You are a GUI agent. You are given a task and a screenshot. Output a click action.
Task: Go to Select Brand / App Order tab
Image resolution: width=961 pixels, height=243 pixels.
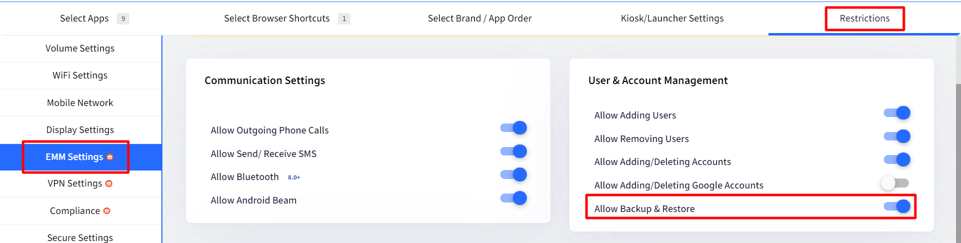point(480,18)
